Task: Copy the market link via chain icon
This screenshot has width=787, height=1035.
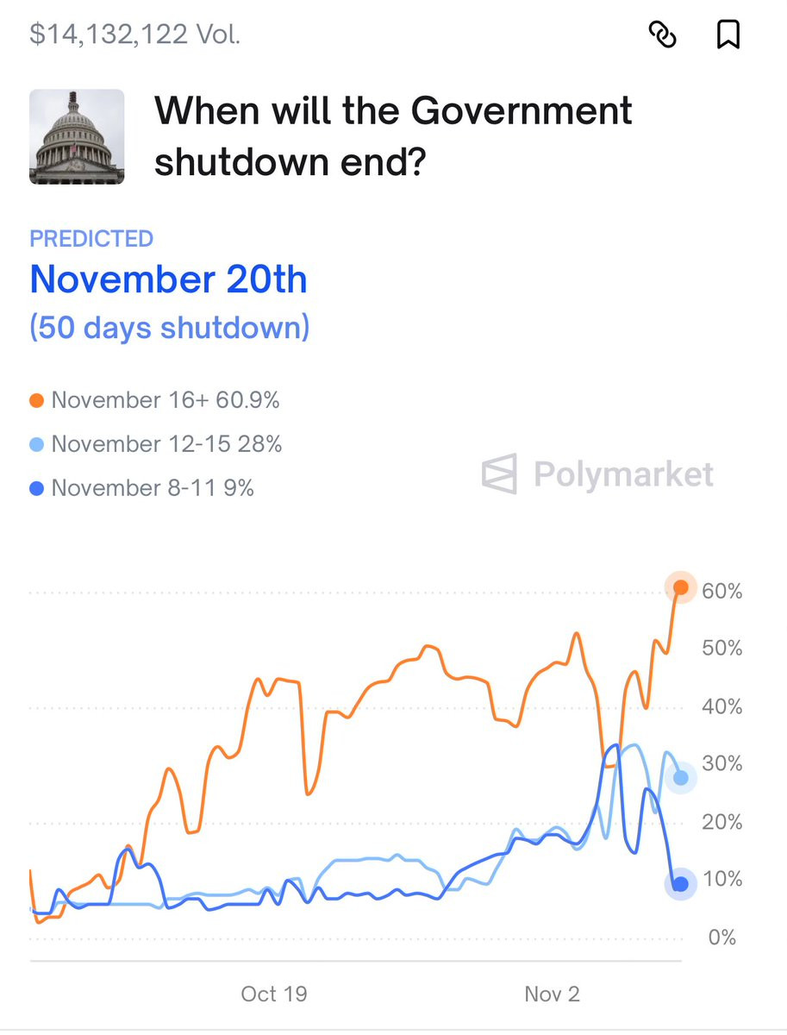Action: (x=662, y=34)
